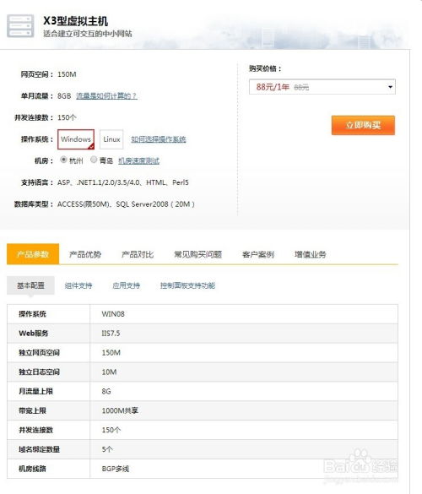Select the 基本配置 sub-tab
Screen dimensions: 422x494
tap(30, 285)
